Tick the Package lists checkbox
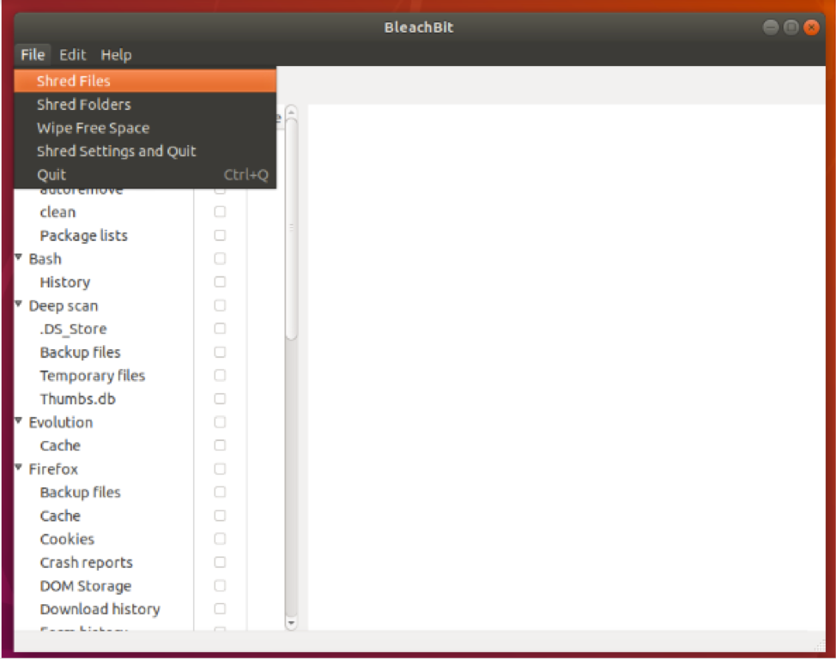 (x=220, y=235)
